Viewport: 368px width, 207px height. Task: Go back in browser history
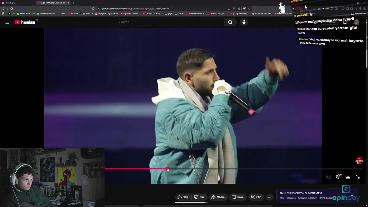(x=3, y=9)
